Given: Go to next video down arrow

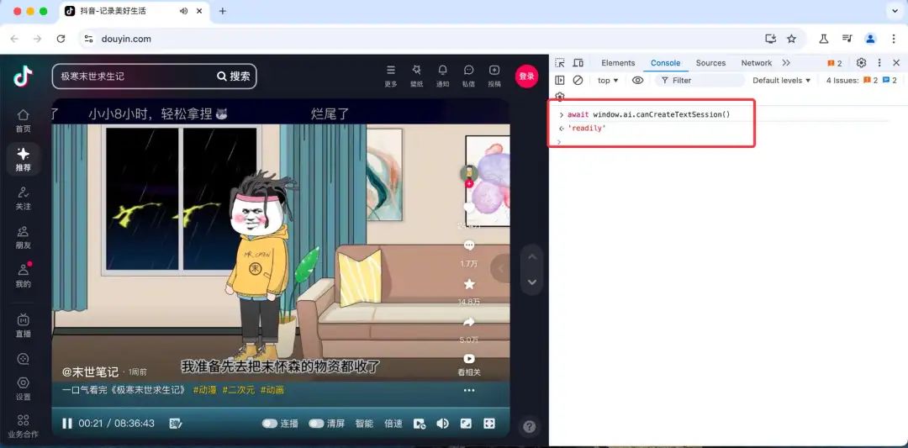Looking at the screenshot, I should (533, 282).
